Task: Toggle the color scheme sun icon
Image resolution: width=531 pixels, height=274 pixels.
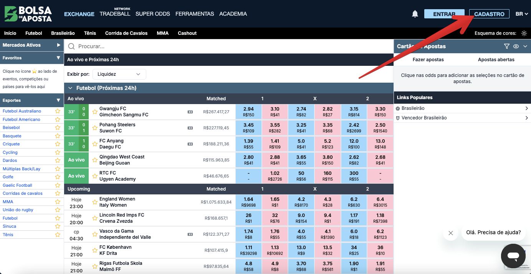Action: click(524, 33)
